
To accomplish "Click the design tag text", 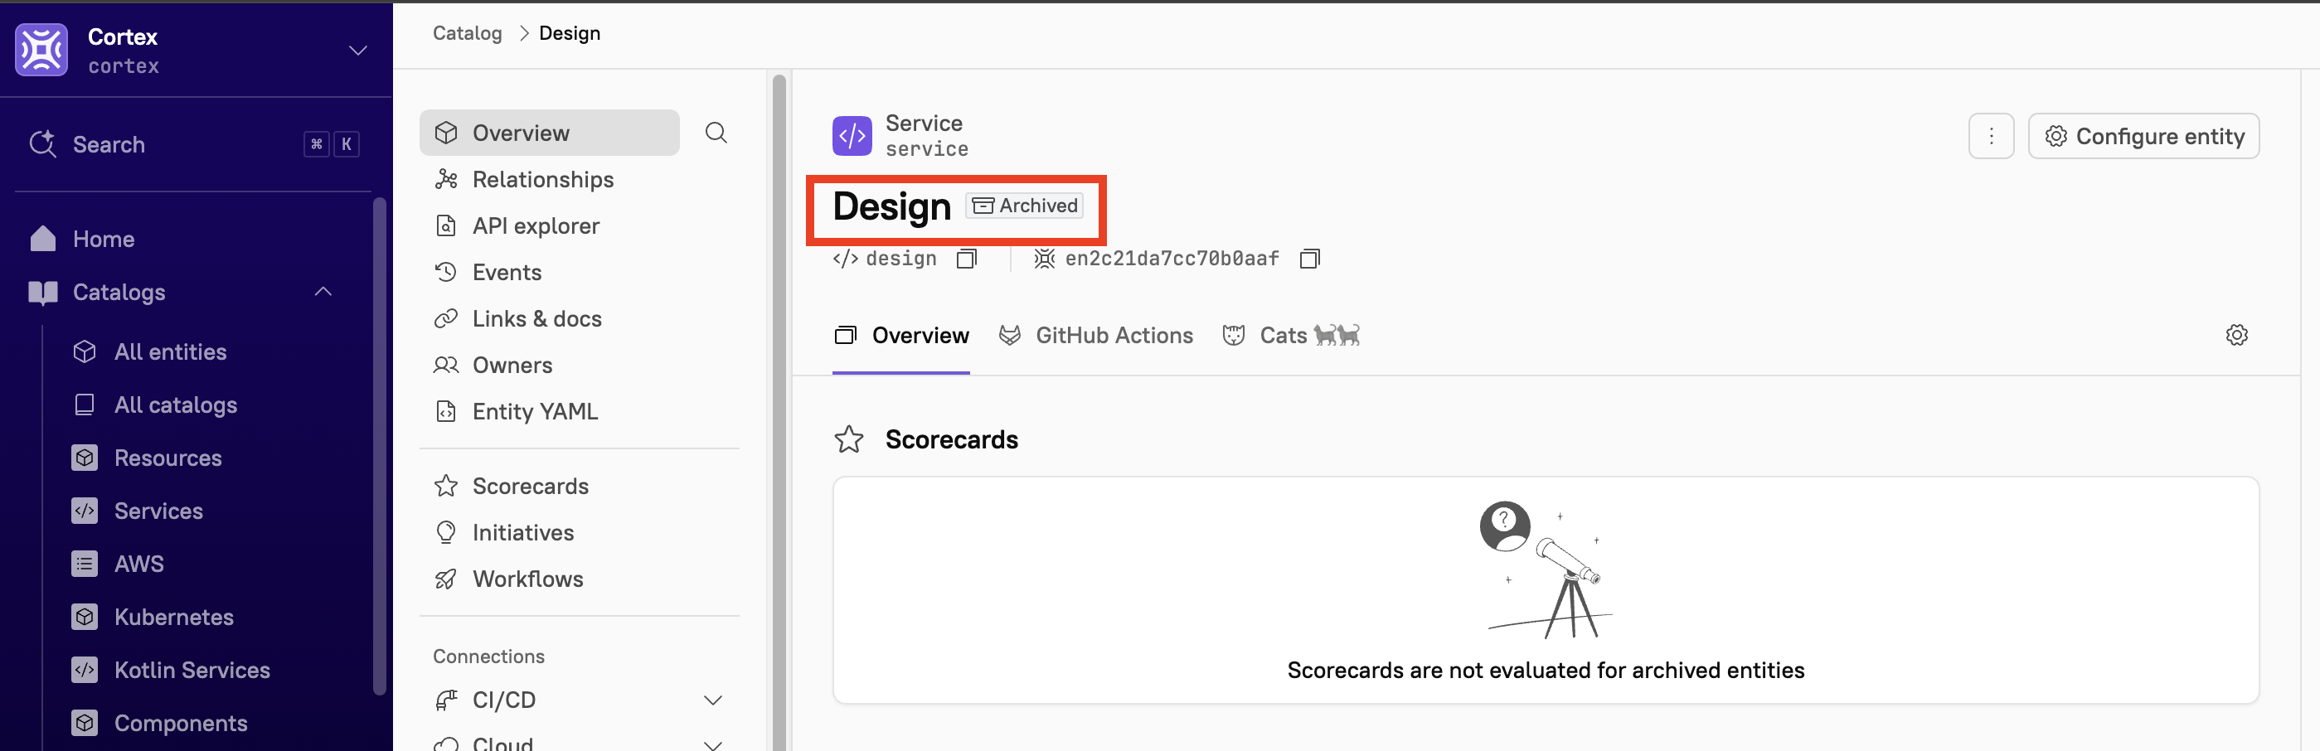I will [x=900, y=259].
